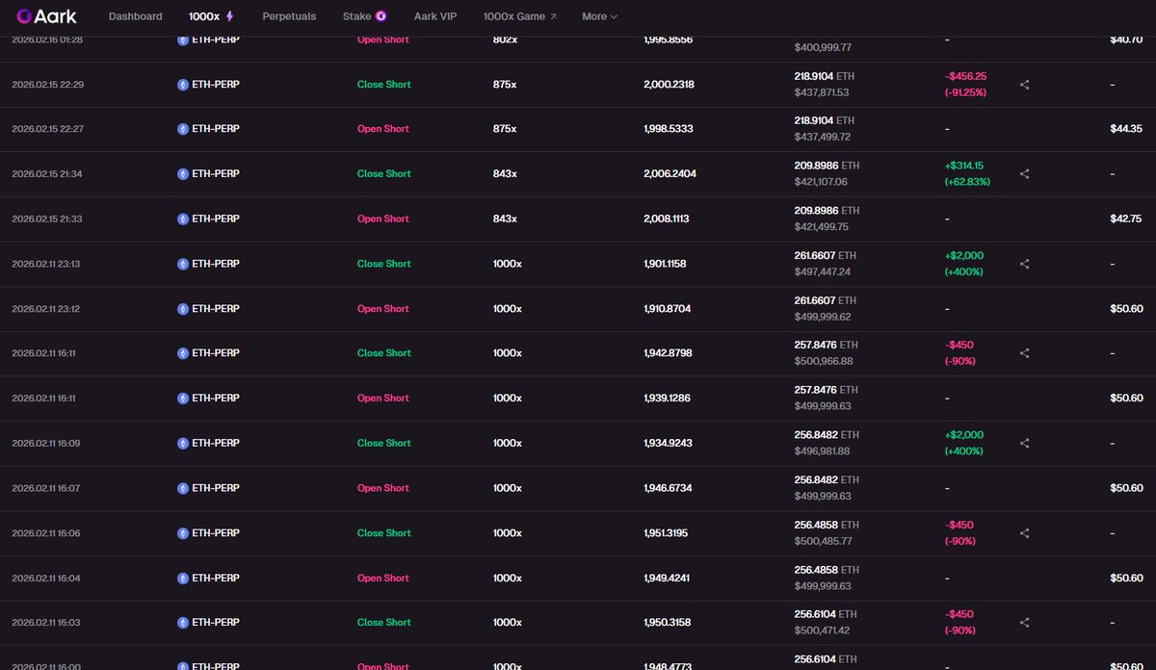Share the 16:09 Close Short +$2,000 trade

point(1025,443)
